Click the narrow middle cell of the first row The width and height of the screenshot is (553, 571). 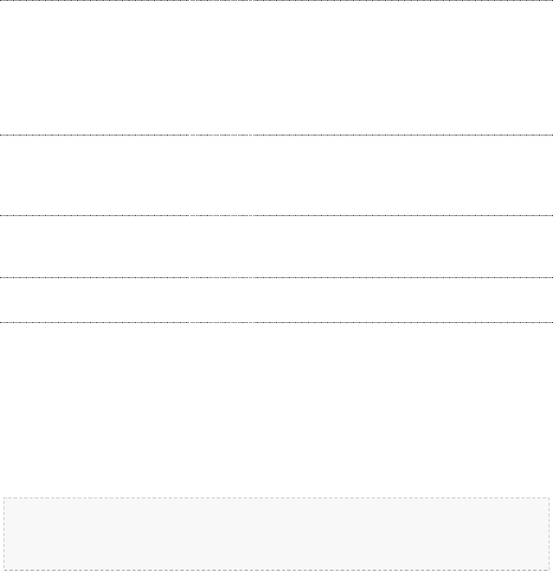click(220, 68)
